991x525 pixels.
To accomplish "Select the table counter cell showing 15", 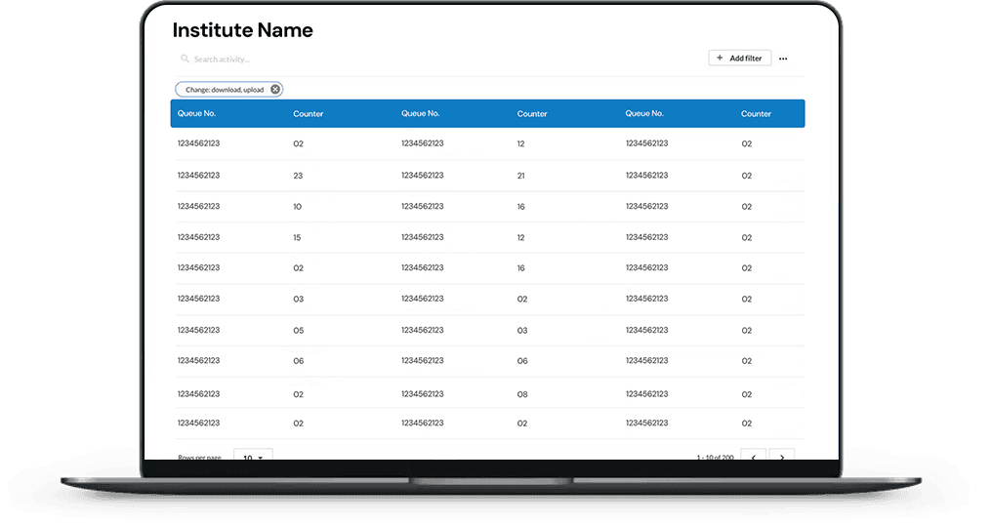I will (297, 237).
